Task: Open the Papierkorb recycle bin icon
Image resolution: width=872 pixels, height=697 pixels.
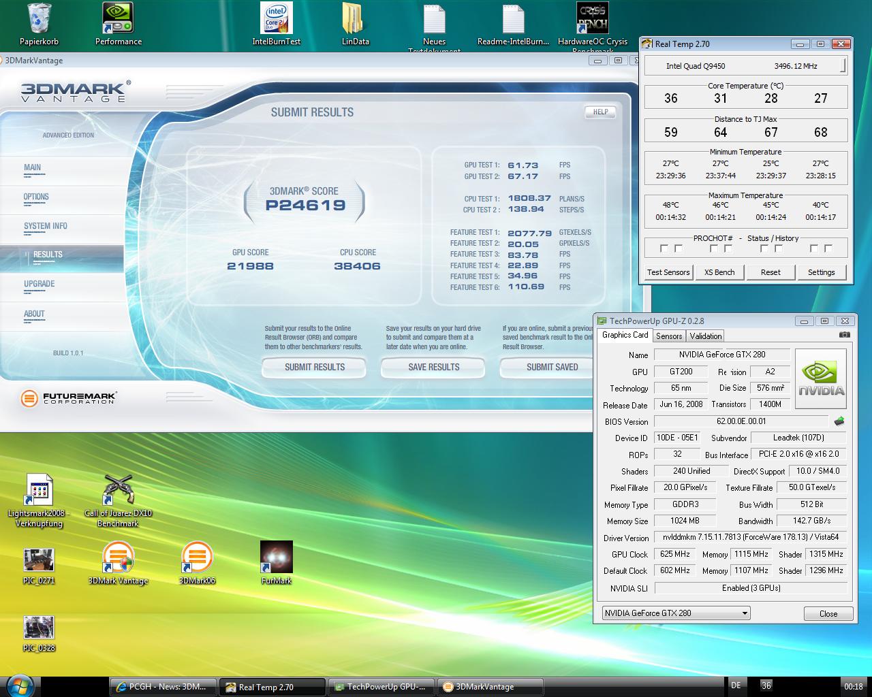Action: pos(39,24)
